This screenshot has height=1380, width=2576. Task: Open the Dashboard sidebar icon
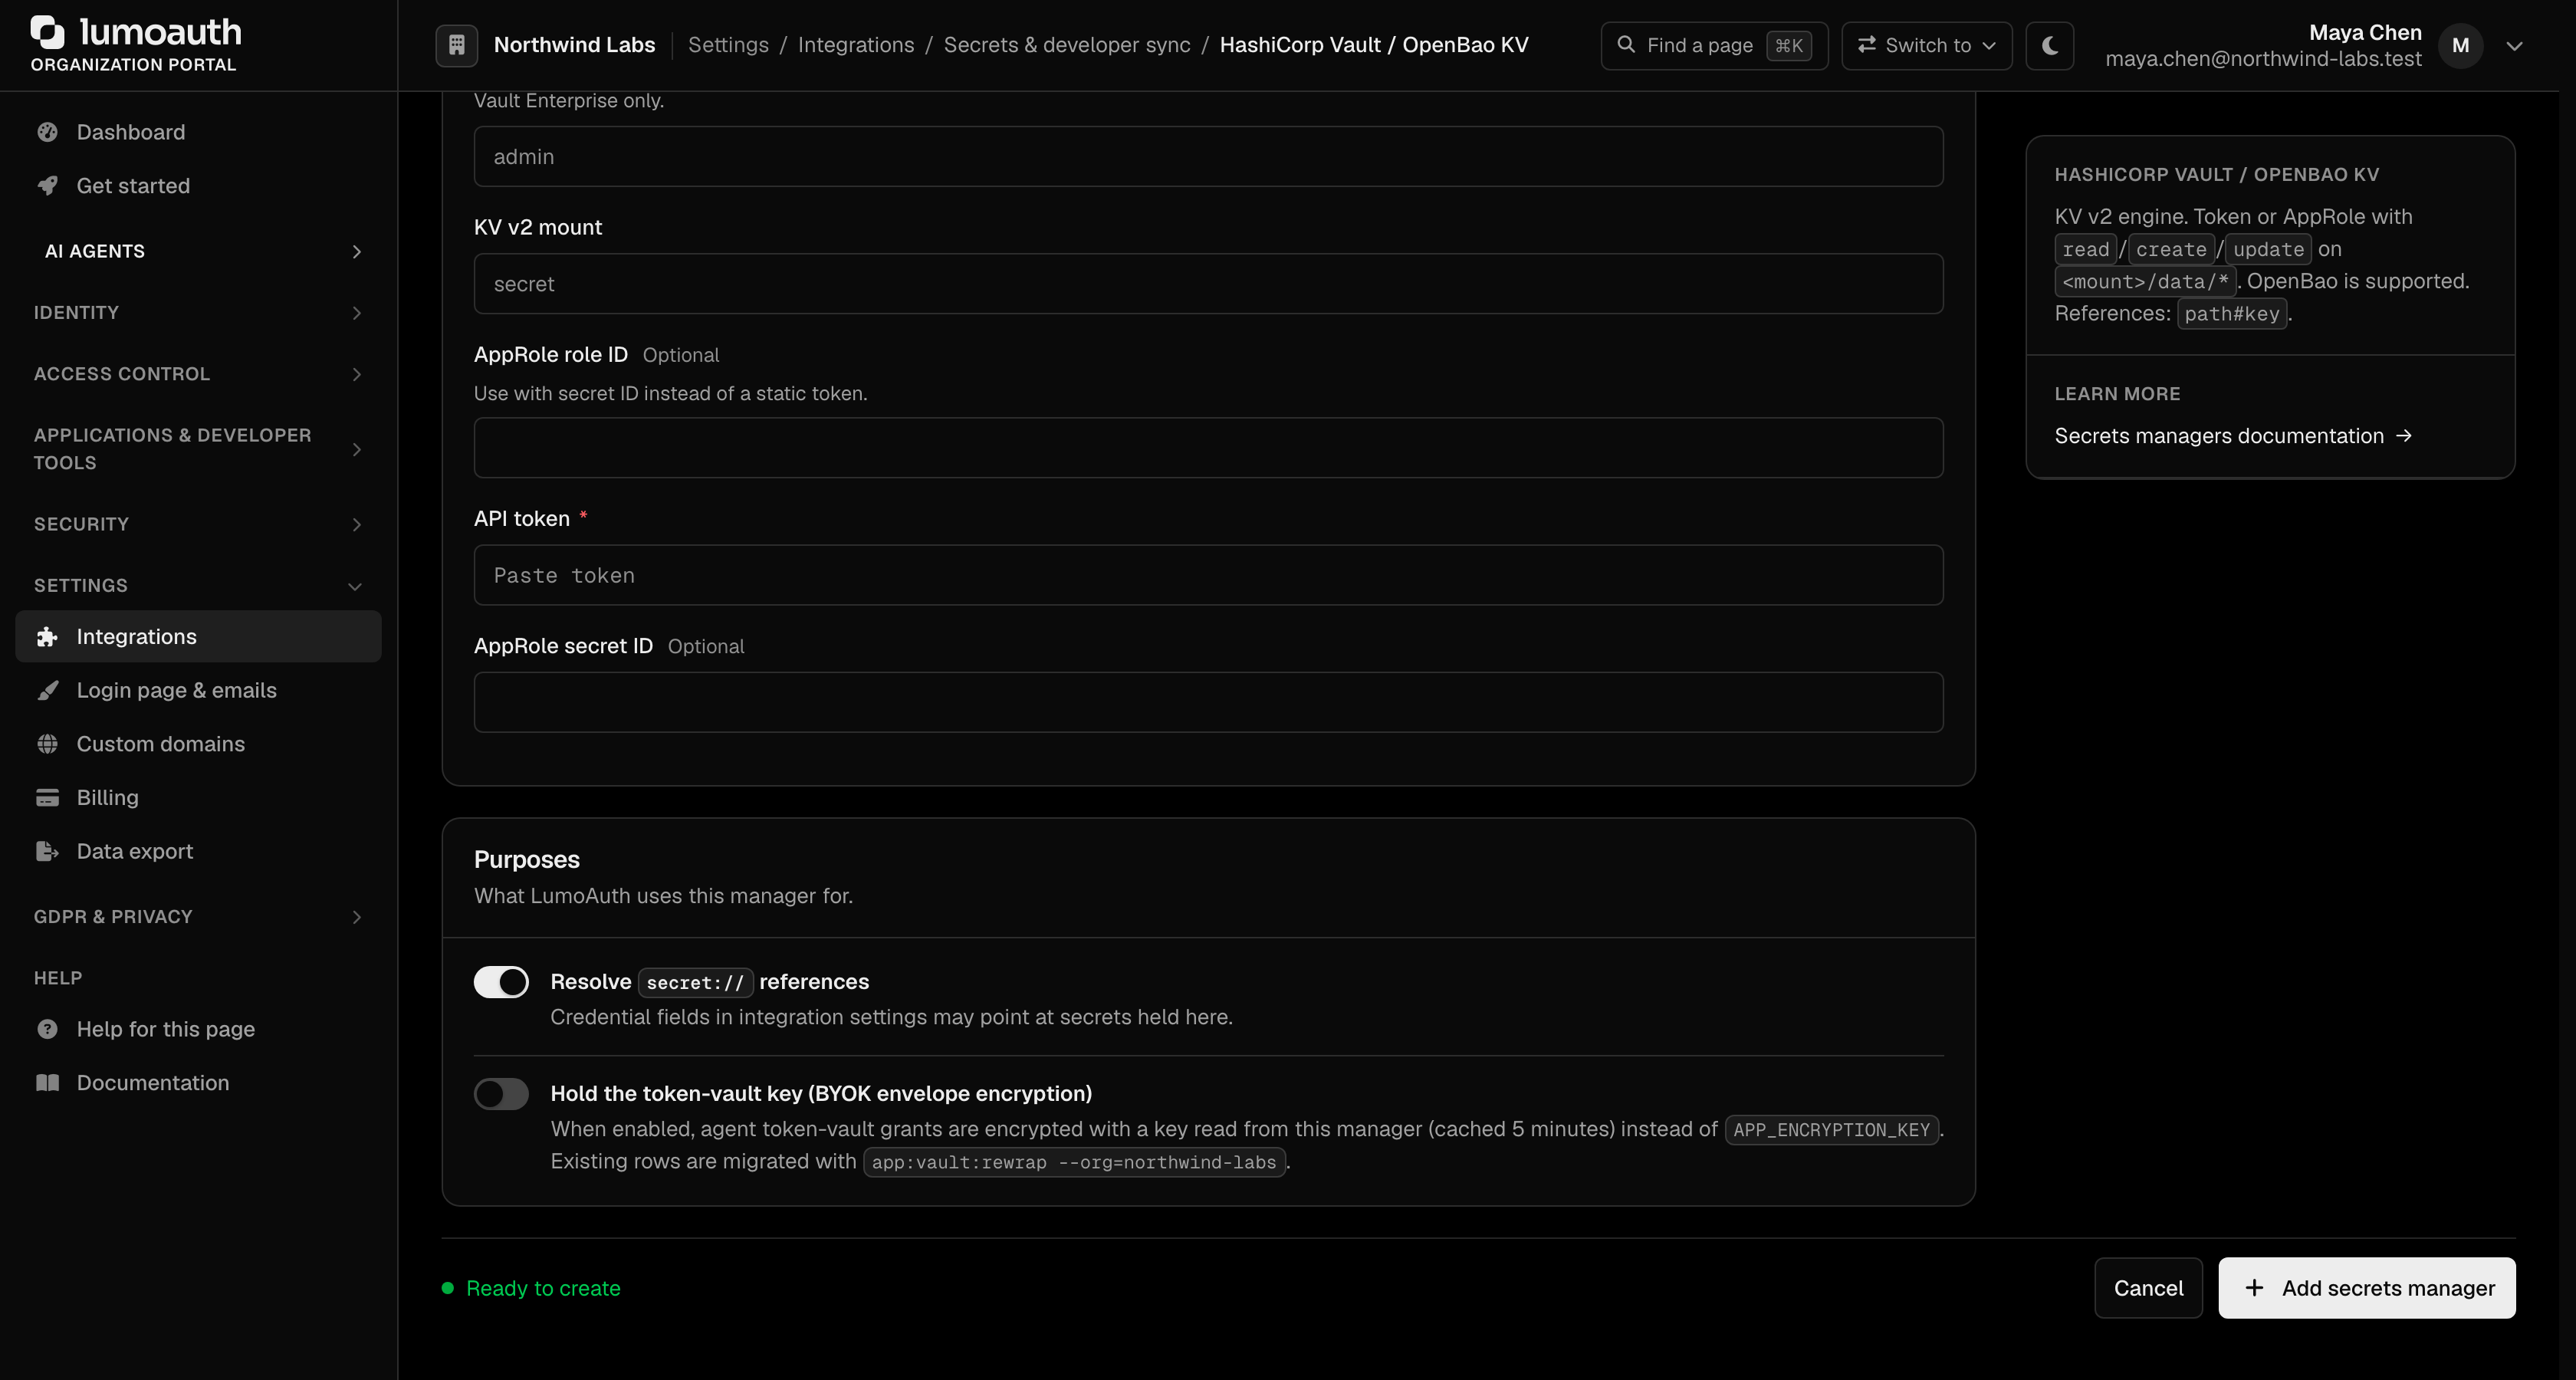tap(47, 132)
